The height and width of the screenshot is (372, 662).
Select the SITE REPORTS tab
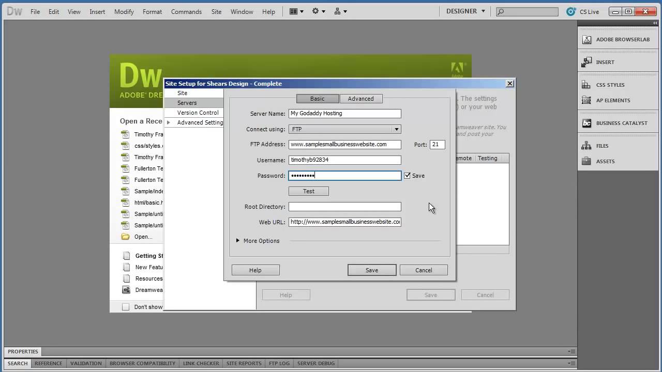(244, 363)
